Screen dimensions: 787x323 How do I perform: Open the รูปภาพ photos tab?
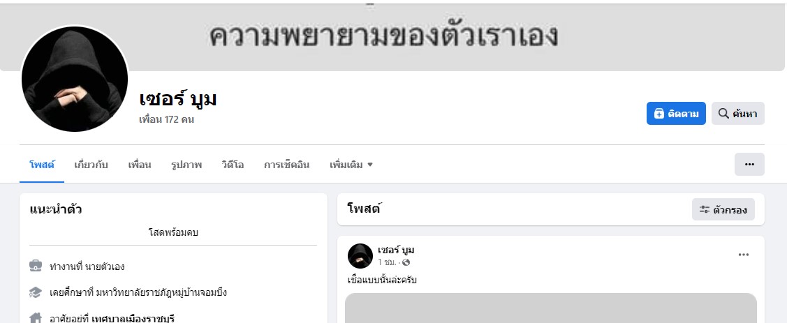pyautogui.click(x=186, y=165)
